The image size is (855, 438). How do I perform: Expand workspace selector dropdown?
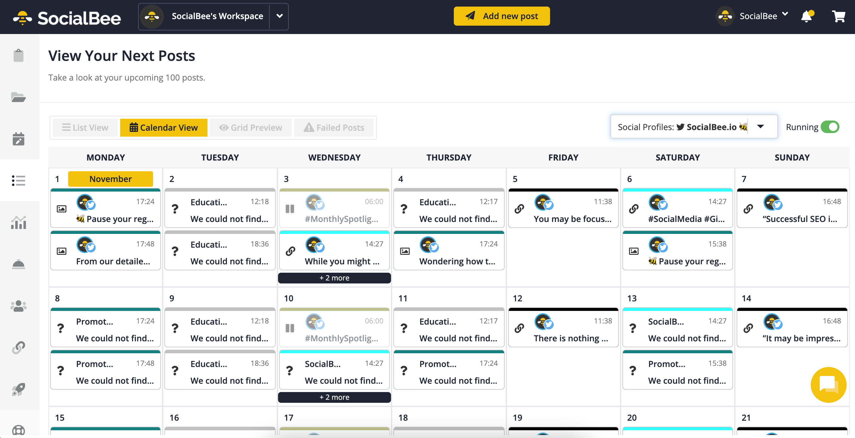280,16
